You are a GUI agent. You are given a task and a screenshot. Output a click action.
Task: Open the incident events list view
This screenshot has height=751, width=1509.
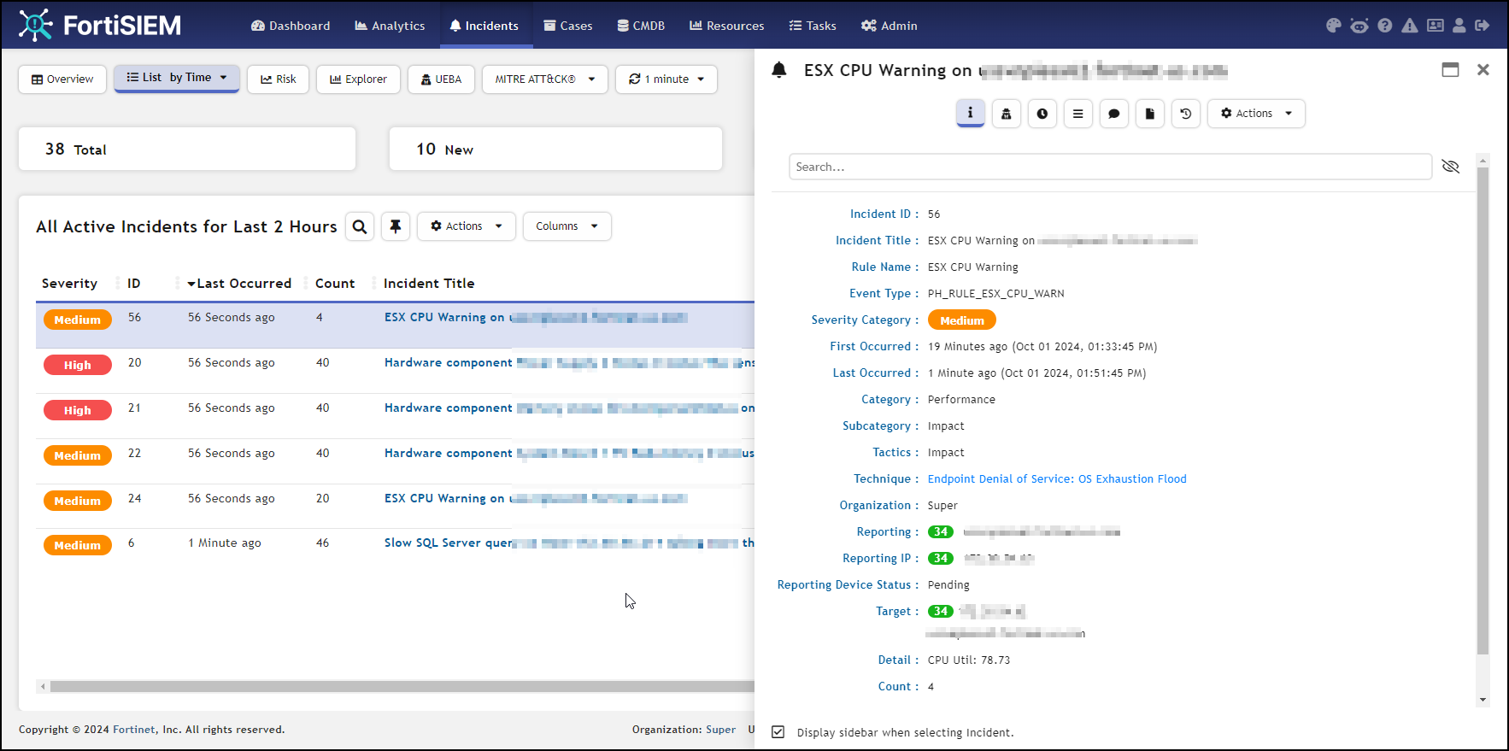click(x=1078, y=114)
